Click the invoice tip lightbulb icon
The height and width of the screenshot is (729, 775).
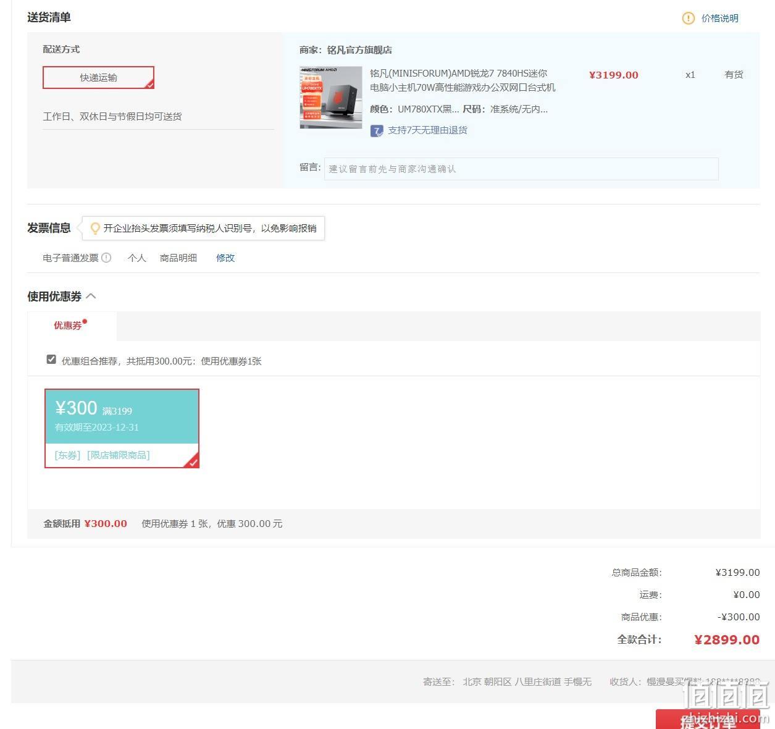(x=95, y=229)
